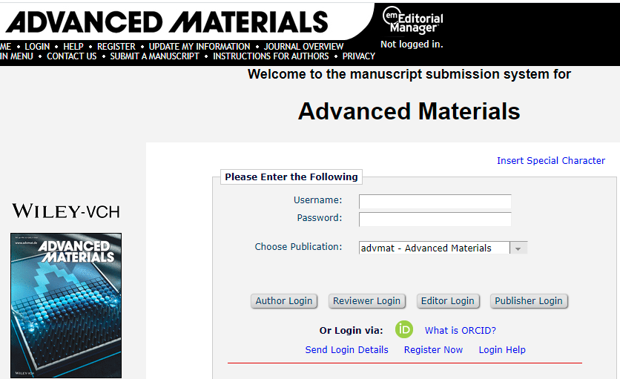The width and height of the screenshot is (620, 379).
Task: Open the Insert Special Character link
Action: 550,161
